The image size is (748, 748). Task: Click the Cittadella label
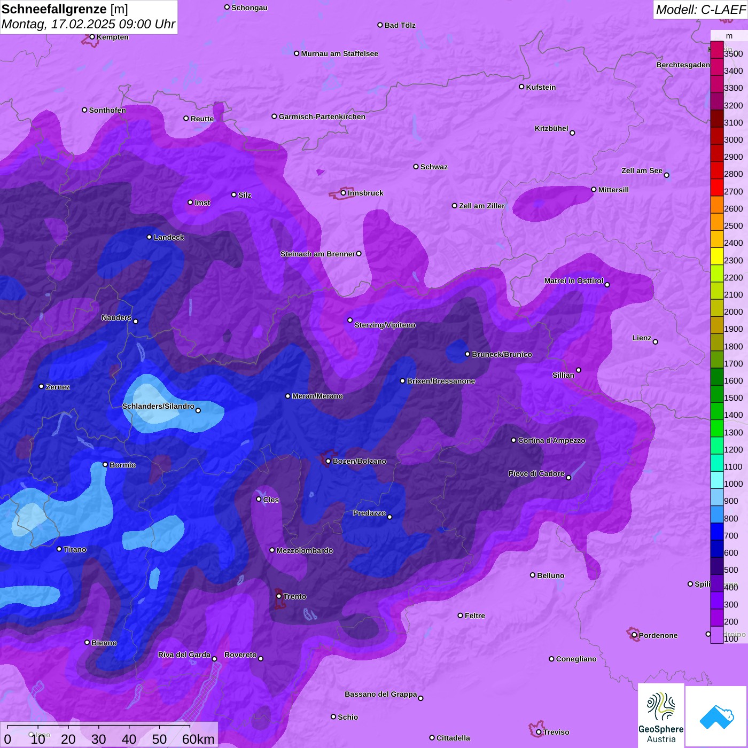click(453, 738)
